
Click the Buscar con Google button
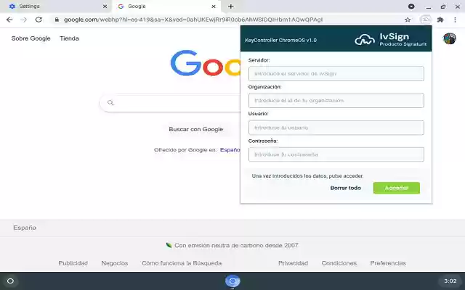195,129
